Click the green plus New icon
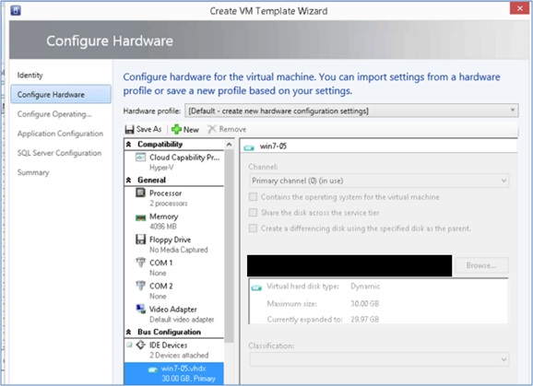The height and width of the screenshot is (386, 533). [176, 129]
